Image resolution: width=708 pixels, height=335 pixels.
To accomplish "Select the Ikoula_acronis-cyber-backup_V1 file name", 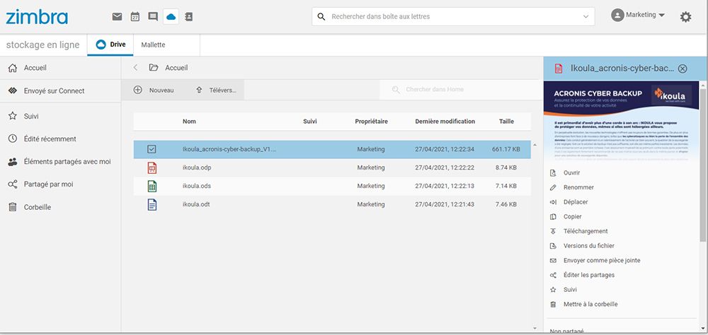I will pos(229,149).
